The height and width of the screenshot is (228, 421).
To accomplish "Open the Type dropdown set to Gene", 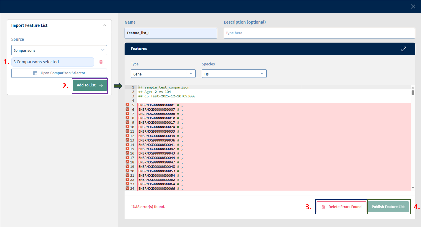I will coord(163,74).
